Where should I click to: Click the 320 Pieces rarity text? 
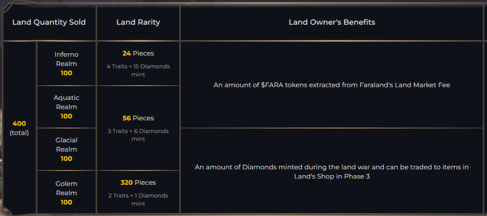point(138,183)
